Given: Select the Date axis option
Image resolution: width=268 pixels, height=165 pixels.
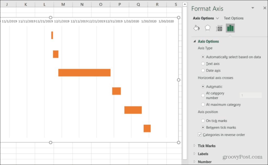Looking at the screenshot, I should (x=203, y=70).
